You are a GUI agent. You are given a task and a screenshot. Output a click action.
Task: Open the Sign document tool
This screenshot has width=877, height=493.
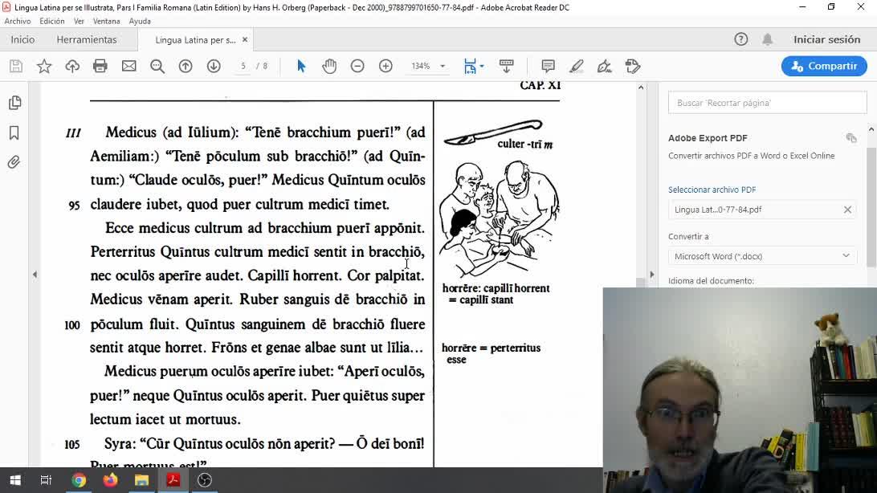(x=604, y=66)
